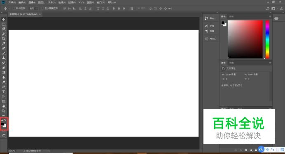Select the Rectangle shape tool

tap(3, 101)
